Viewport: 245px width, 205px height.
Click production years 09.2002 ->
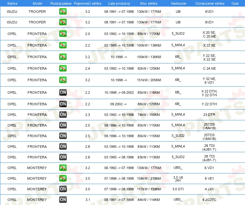pos(118,104)
